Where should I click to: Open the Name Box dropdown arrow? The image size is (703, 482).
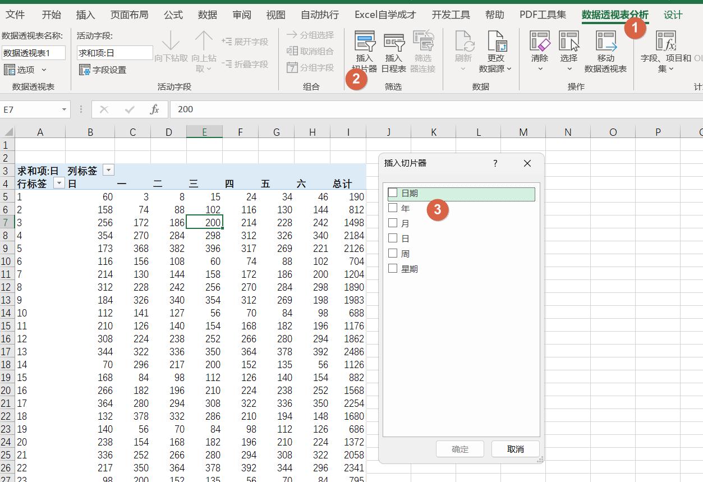(x=64, y=109)
